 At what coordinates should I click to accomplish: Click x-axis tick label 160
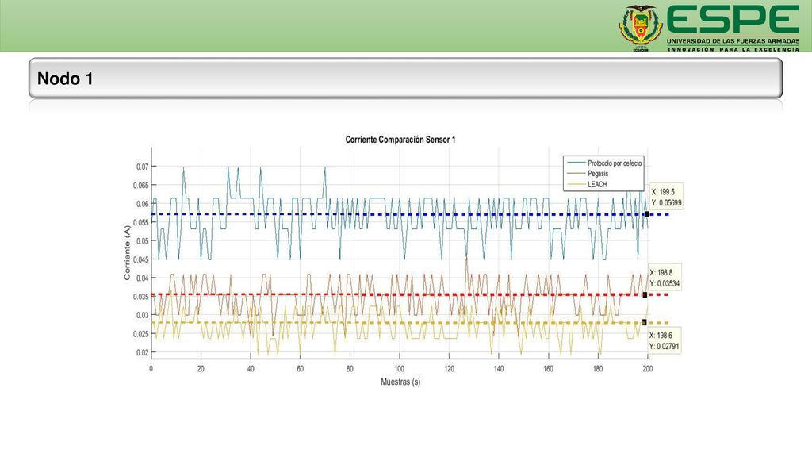click(x=549, y=369)
